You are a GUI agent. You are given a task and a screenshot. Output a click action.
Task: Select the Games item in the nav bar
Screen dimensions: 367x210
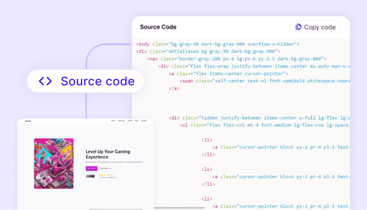(x=130, y=120)
